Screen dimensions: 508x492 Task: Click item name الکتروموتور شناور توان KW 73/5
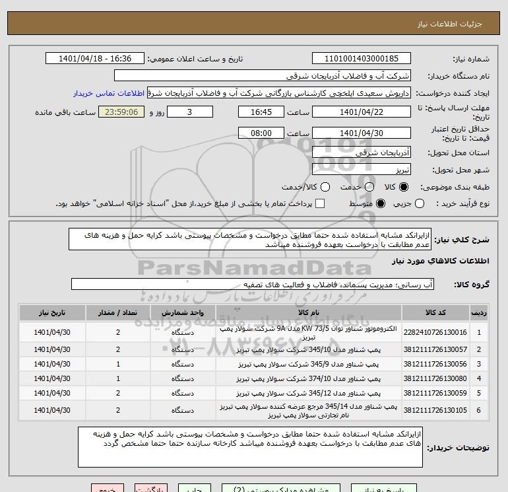[x=309, y=333]
